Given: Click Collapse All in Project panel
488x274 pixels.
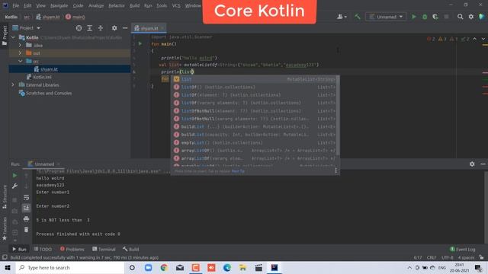Looking at the screenshot, I should pyautogui.click(x=101, y=28).
